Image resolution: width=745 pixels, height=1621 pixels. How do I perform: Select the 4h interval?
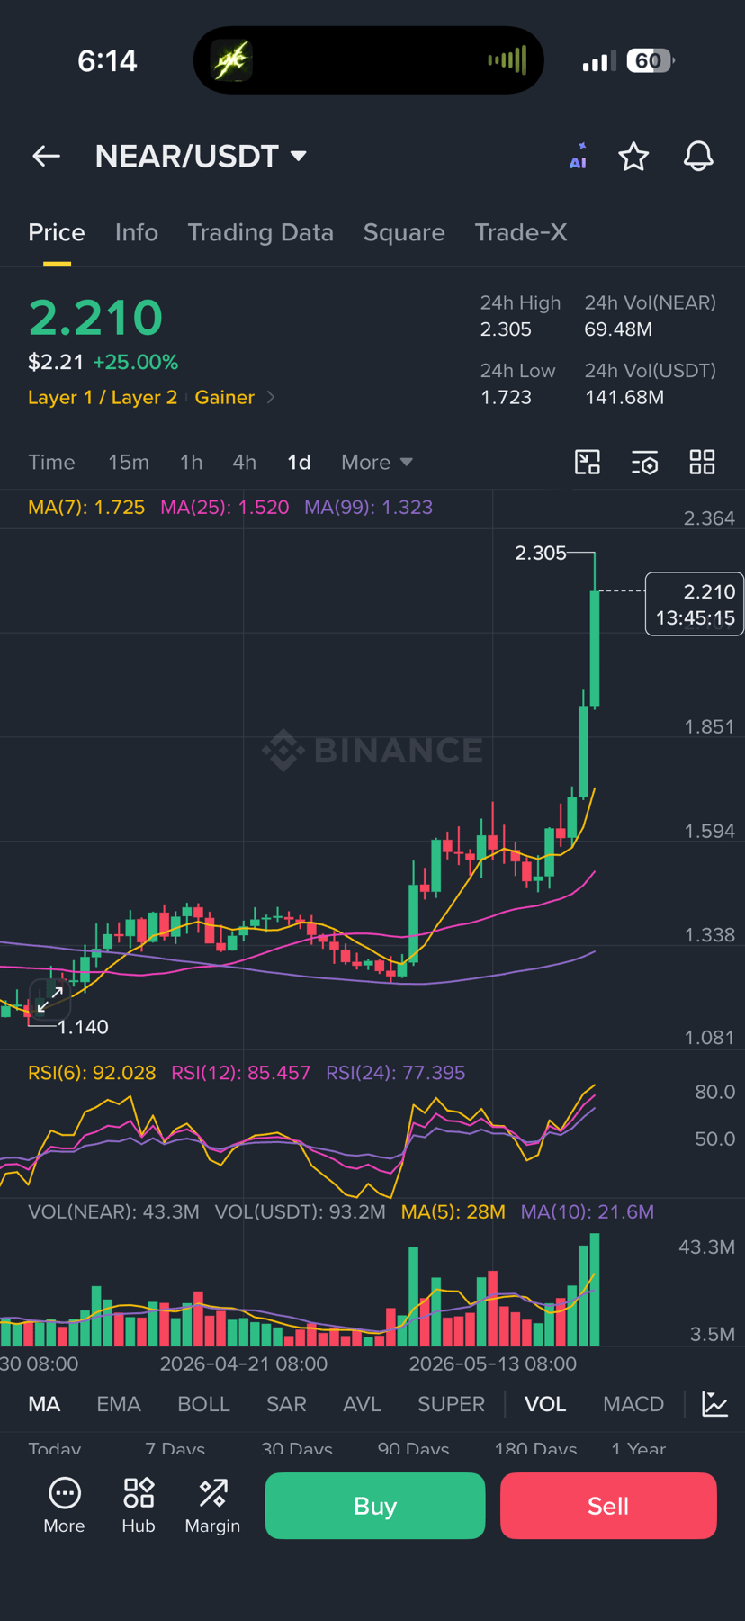point(245,463)
